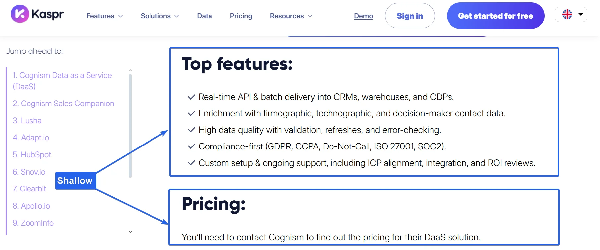
Task: Click the Kaspr logo icon
Action: [x=20, y=14]
